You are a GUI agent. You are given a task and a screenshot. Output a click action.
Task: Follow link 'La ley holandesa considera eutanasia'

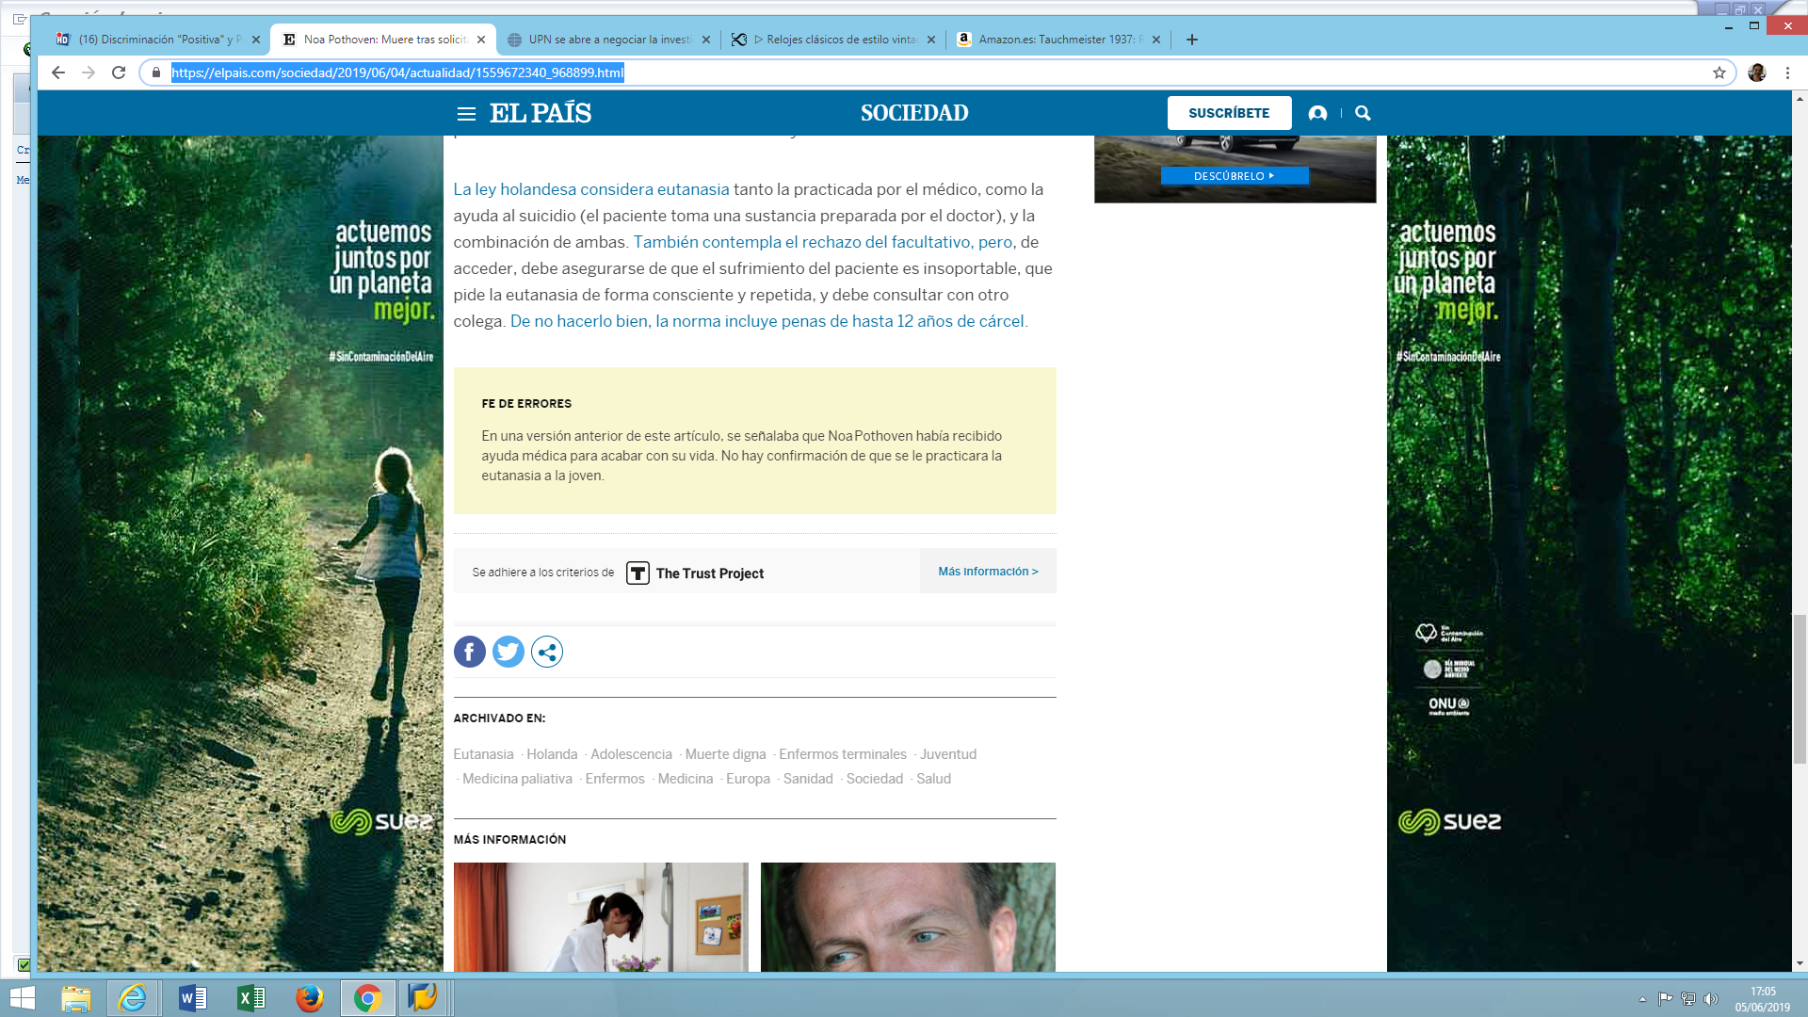pos(591,189)
